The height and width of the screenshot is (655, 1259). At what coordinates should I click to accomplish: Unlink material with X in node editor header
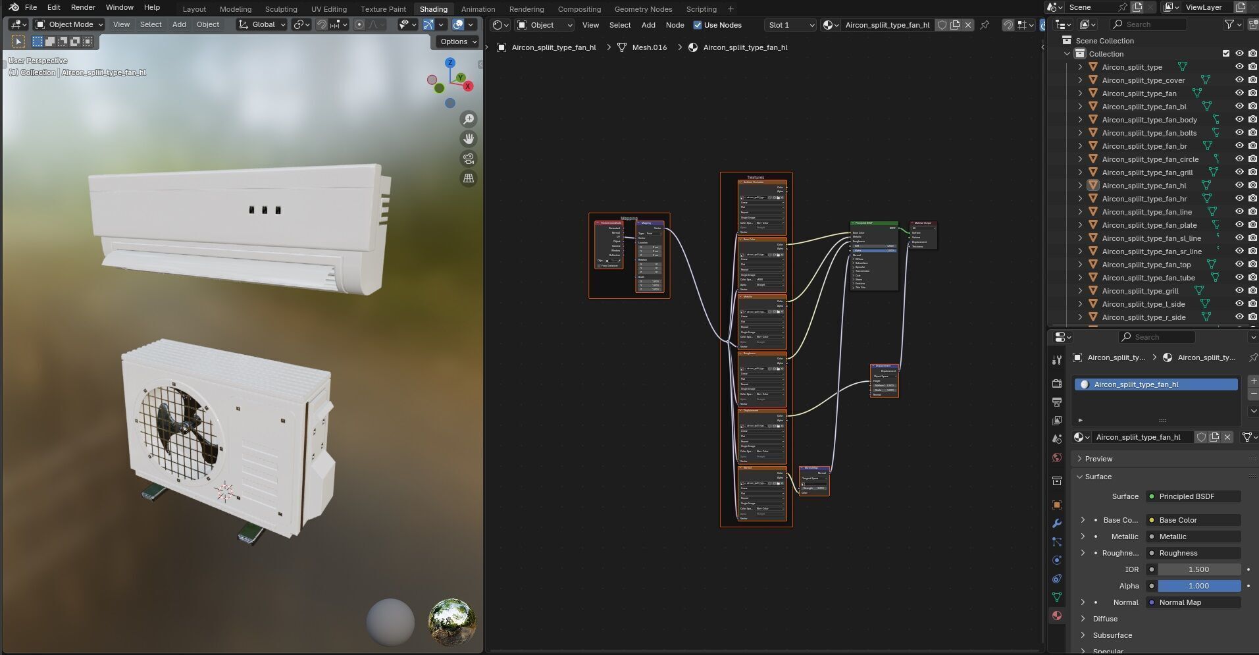[x=968, y=25]
